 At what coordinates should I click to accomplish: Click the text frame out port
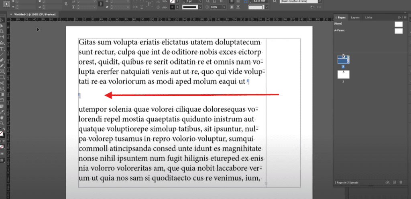click(x=266, y=184)
